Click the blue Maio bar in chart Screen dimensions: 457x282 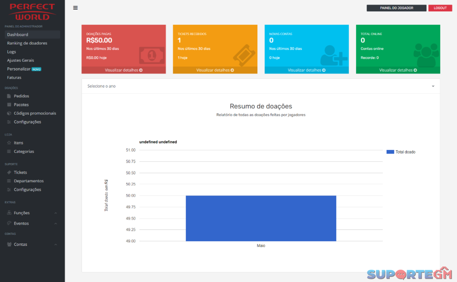click(x=260, y=218)
